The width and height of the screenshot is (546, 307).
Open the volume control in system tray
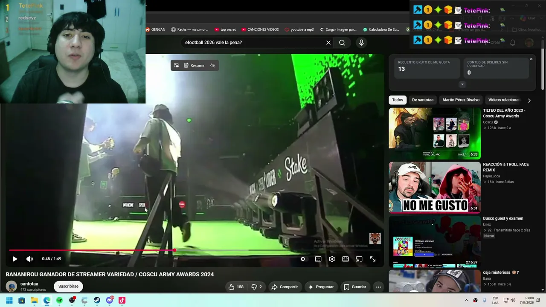(x=513, y=300)
